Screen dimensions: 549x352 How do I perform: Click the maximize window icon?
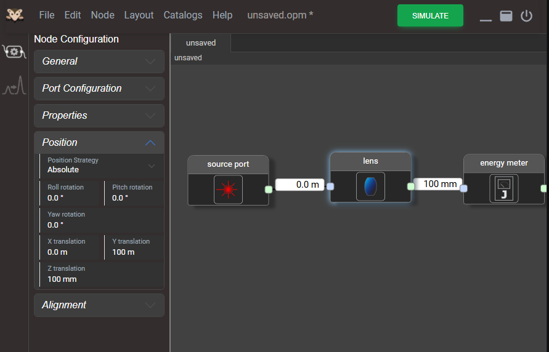pyautogui.click(x=506, y=16)
